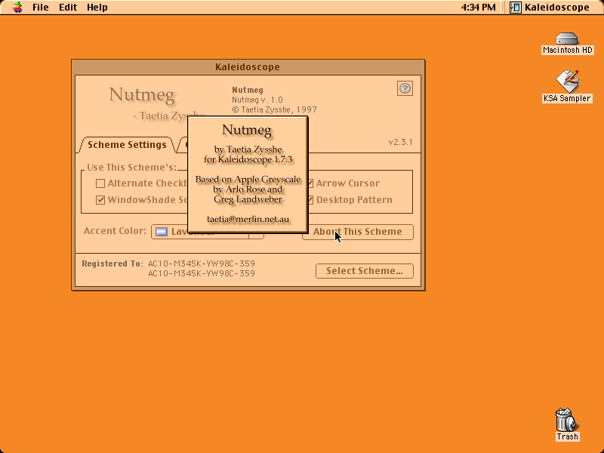
Task: Click the 'Nutmeg v. 1.0' version text
Action: tap(257, 100)
